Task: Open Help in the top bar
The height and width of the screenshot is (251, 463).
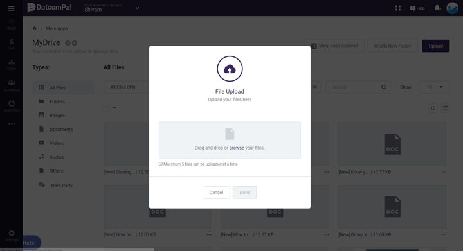Action: click(417, 8)
